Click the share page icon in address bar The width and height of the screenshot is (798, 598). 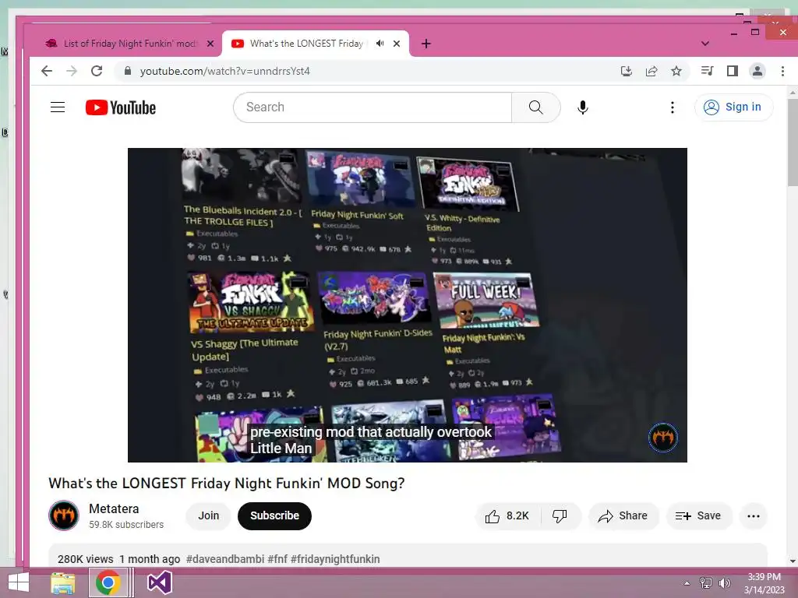651,71
